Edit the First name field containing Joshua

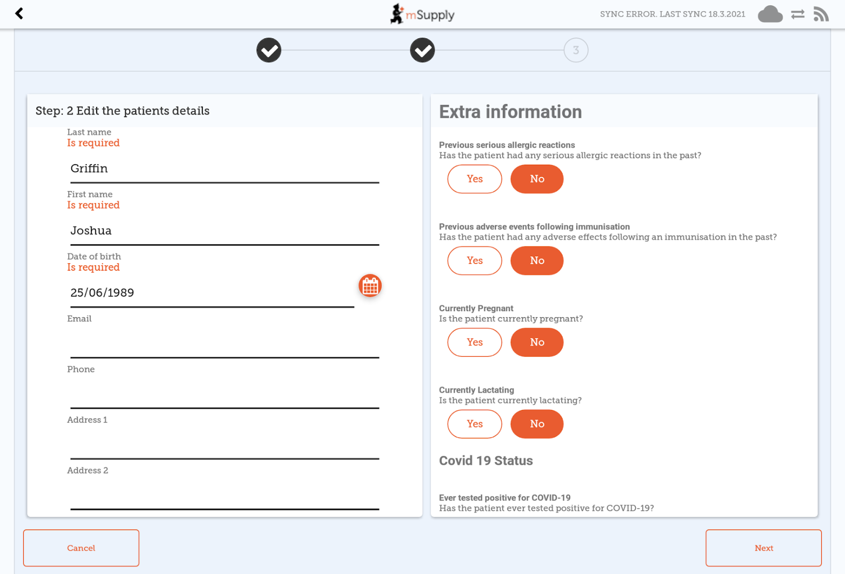click(x=224, y=231)
